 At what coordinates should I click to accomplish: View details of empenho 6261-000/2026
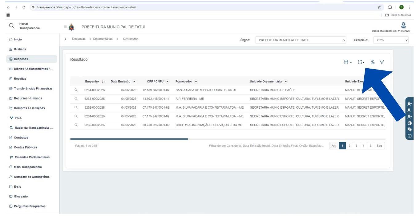tap(76, 116)
